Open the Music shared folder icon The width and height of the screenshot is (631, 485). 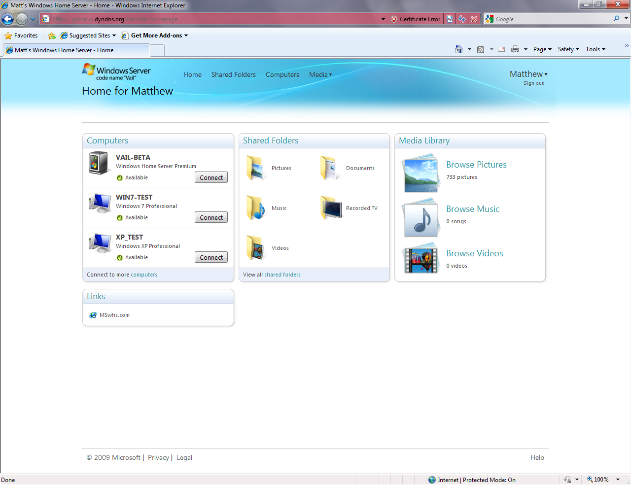tap(256, 208)
